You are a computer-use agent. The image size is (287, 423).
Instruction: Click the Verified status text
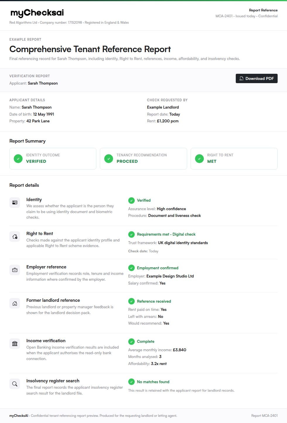click(x=144, y=201)
